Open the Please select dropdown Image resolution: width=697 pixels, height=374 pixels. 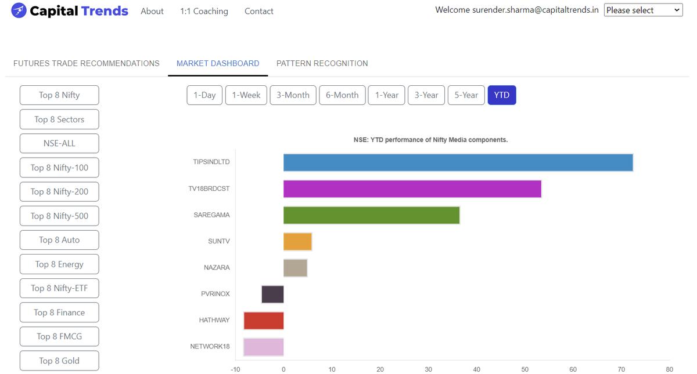point(643,10)
